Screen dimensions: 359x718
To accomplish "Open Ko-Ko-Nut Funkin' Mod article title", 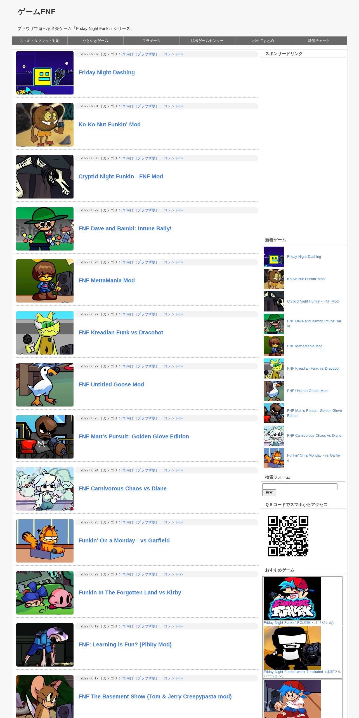I will click(110, 124).
